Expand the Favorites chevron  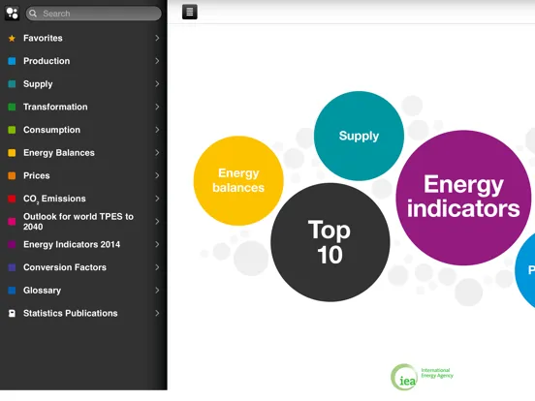tap(157, 38)
